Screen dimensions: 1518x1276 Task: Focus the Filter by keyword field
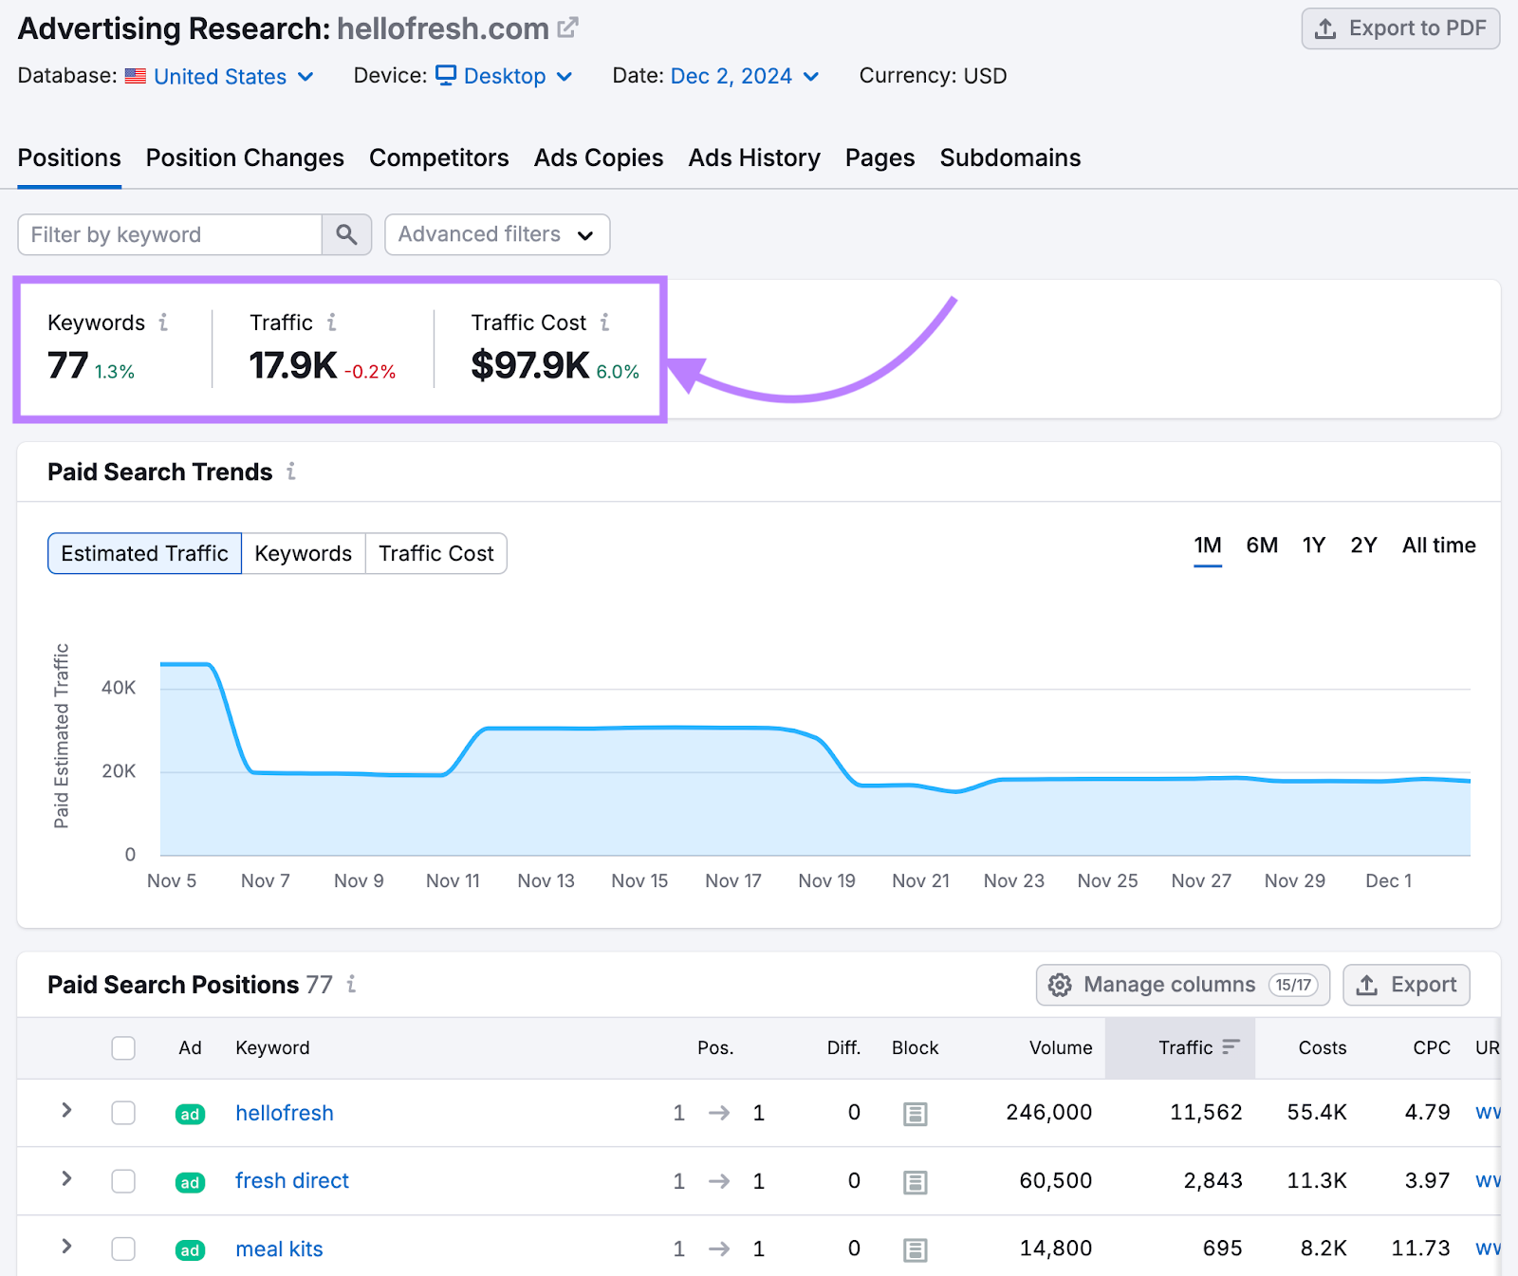(170, 234)
